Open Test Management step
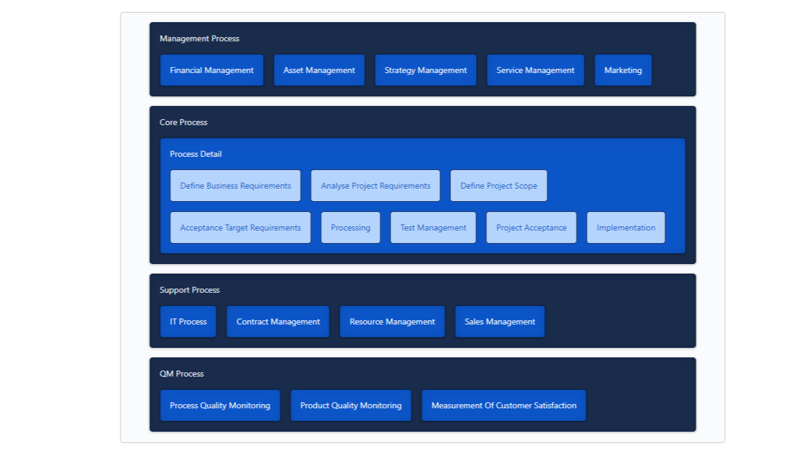 tap(433, 227)
